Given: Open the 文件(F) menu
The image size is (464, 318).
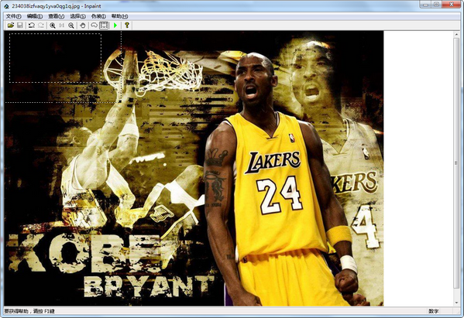Looking at the screenshot, I should point(14,16).
